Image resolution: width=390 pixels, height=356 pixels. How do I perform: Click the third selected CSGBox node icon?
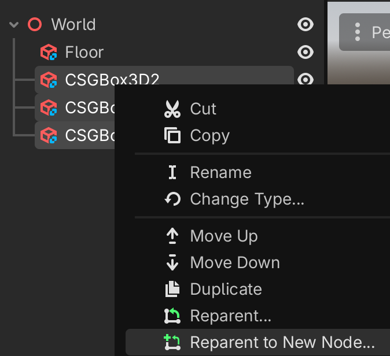click(49, 135)
